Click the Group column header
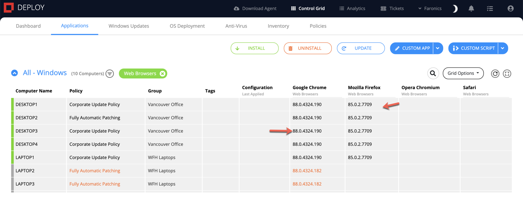Viewport: 523px width, 204px height. (x=155, y=91)
